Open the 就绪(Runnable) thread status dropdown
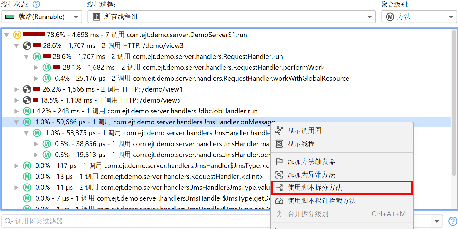The image size is (458, 229). pyautogui.click(x=42, y=17)
